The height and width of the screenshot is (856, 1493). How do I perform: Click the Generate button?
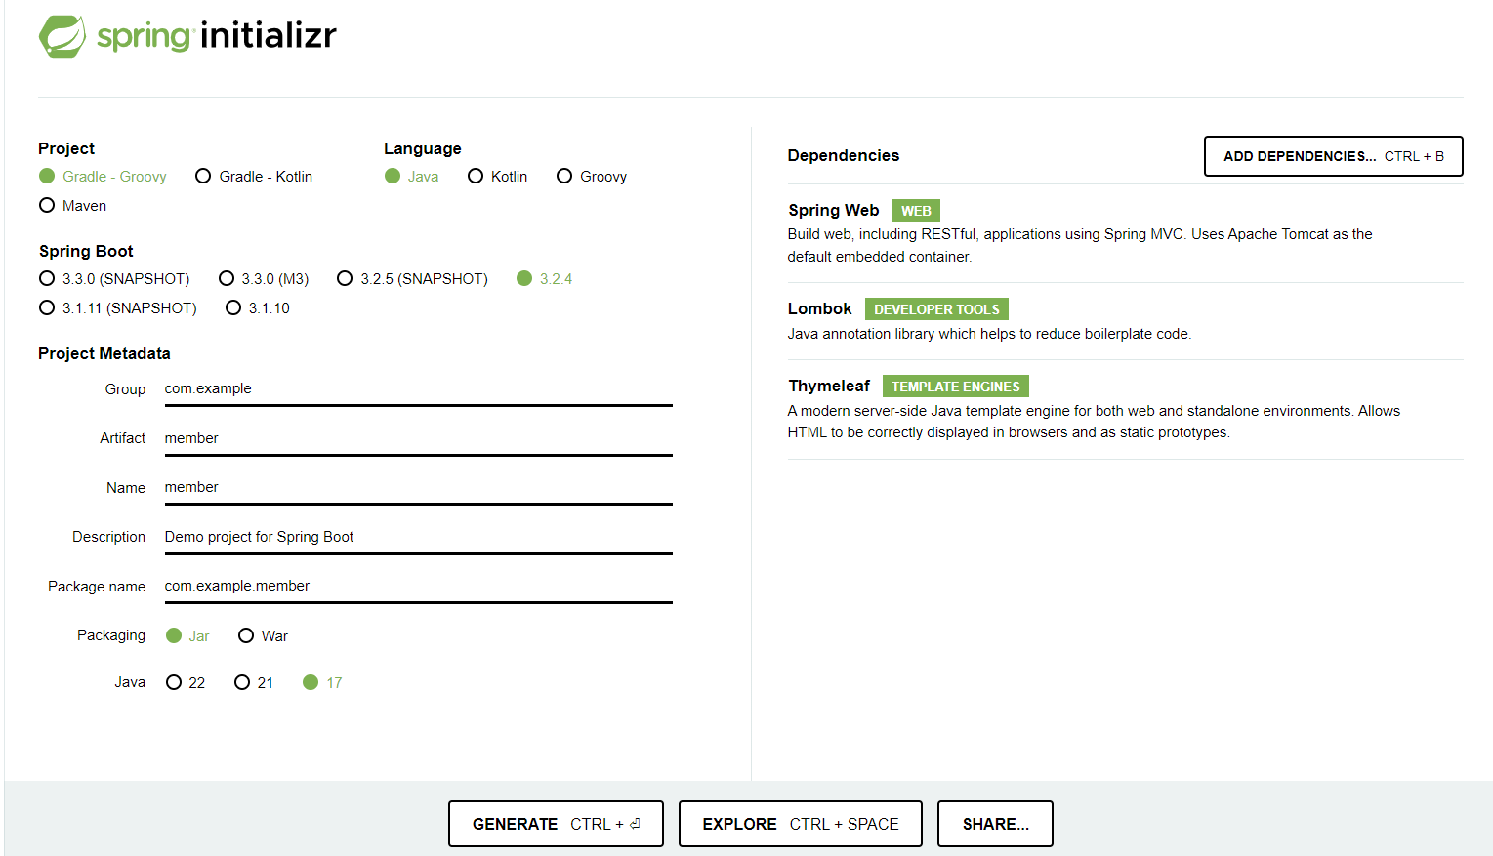[556, 824]
